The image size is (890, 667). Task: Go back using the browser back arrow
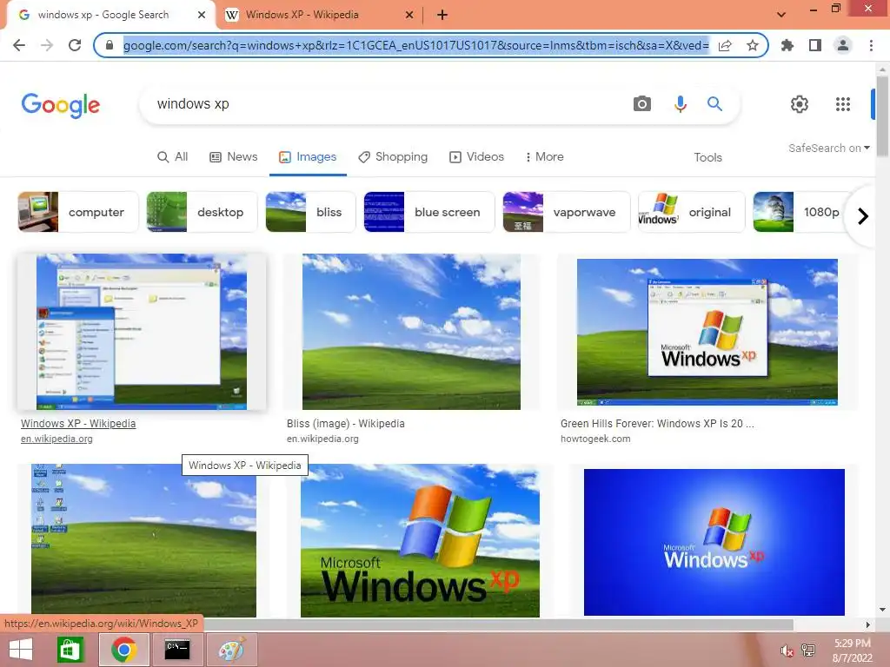[19, 45]
